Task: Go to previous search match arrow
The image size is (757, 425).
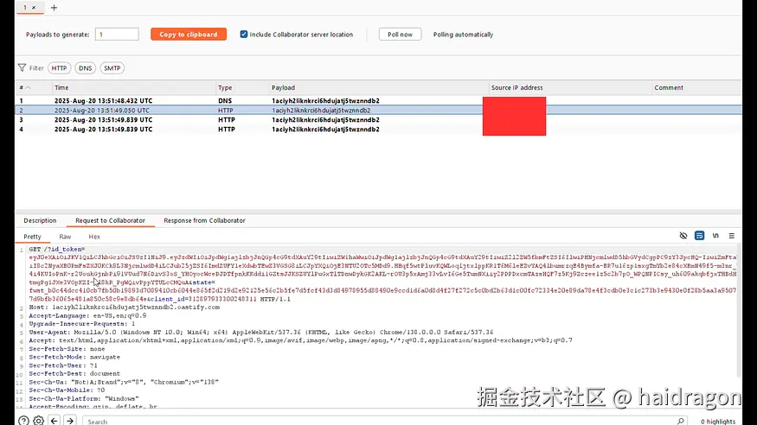Action: pos(54,421)
